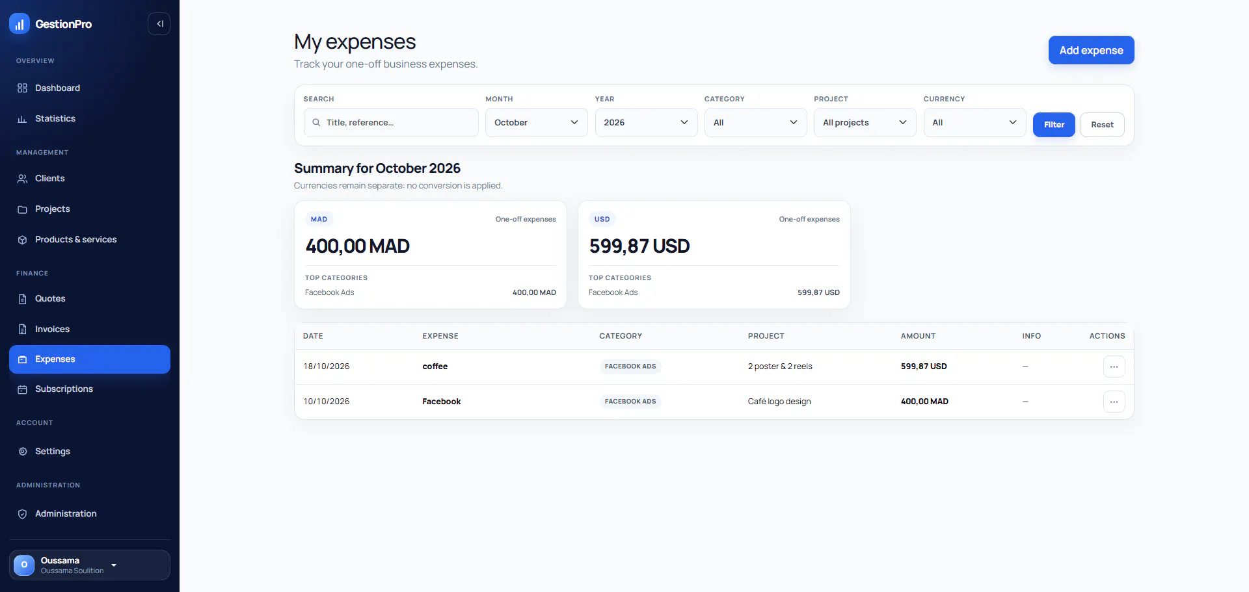The height and width of the screenshot is (592, 1249).
Task: Open the Statistics section
Action: pos(90,119)
